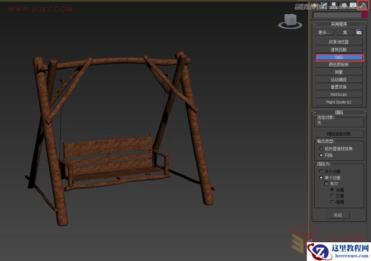Click the object name field
Viewport: 371px width, 261px height.
tap(337, 15)
